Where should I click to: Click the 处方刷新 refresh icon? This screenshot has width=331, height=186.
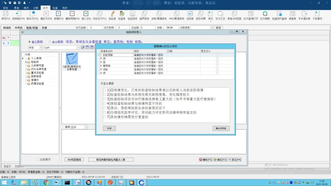tap(265, 14)
